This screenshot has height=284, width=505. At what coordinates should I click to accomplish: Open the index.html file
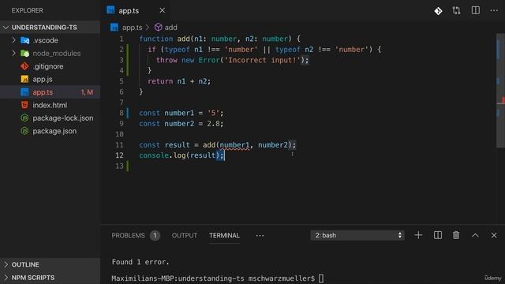point(50,105)
